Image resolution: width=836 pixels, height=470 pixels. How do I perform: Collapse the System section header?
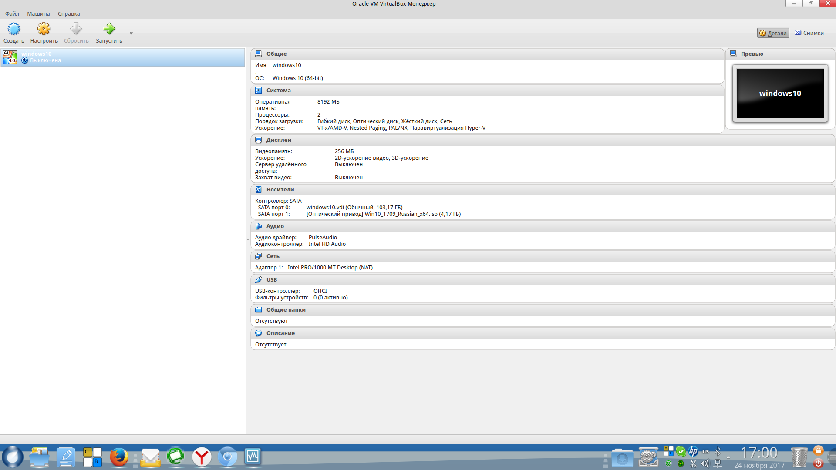click(x=279, y=91)
